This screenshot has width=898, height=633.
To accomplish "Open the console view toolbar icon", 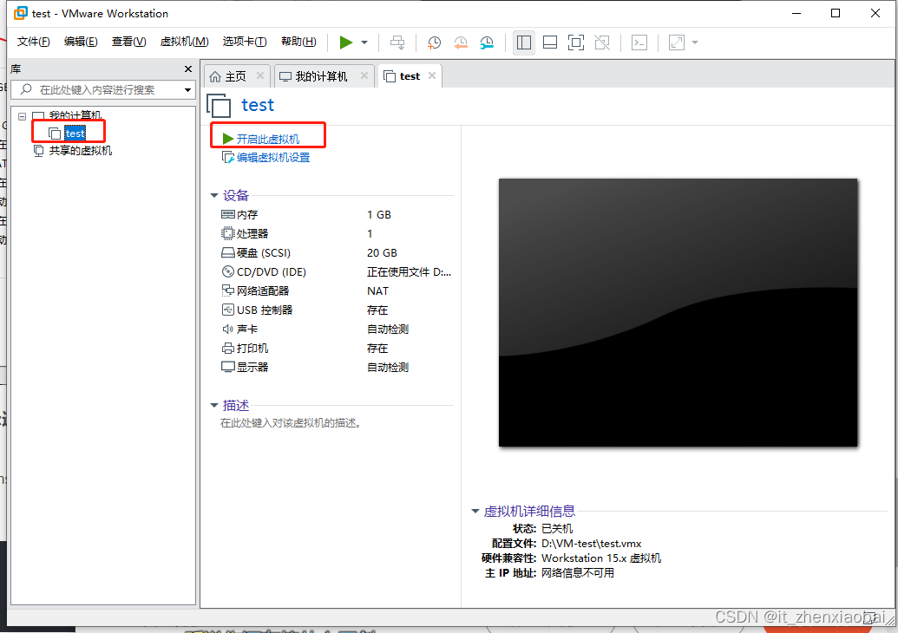I will point(639,42).
